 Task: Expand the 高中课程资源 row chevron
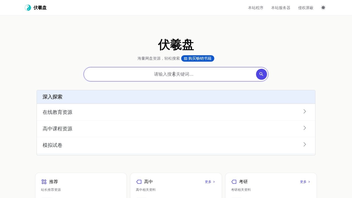(x=305, y=128)
